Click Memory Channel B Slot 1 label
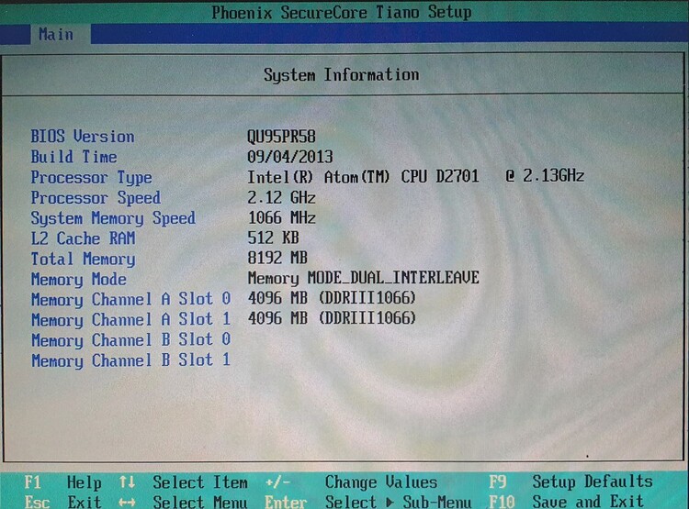 coord(131,360)
